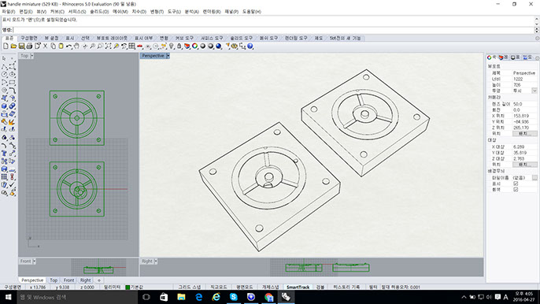Toggle 그리드 스냅 in the status bar
Viewport: 540px width, 304px height.
(x=189, y=287)
